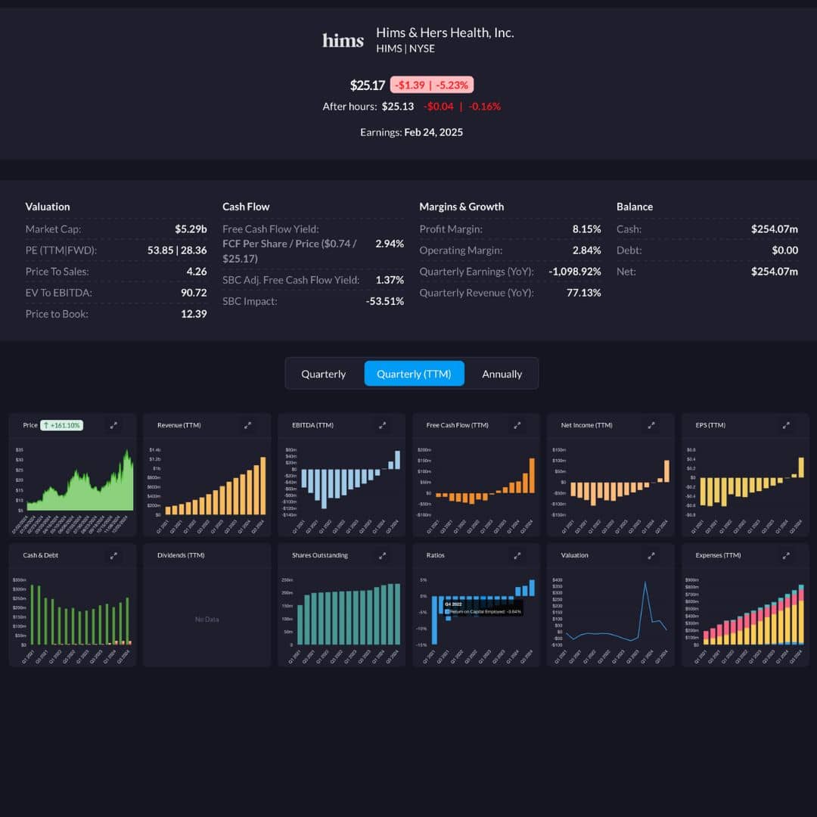Screen dimensions: 817x817
Task: Click the hims company logo
Action: 343,40
